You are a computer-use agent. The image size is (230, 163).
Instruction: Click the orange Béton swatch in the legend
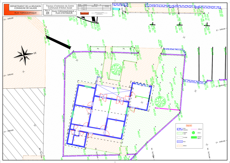click(180, 146)
